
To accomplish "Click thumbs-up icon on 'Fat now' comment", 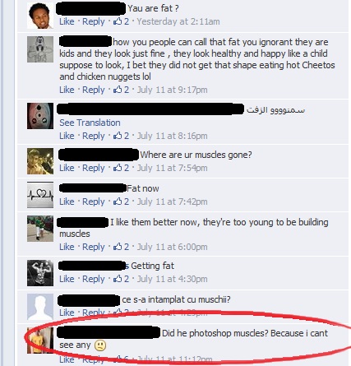I will (x=118, y=202).
